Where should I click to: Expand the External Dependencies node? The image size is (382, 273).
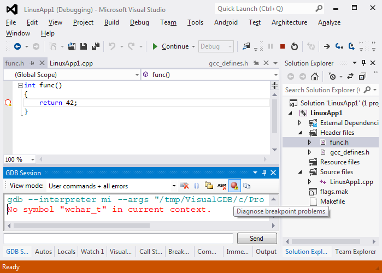tap(299, 123)
